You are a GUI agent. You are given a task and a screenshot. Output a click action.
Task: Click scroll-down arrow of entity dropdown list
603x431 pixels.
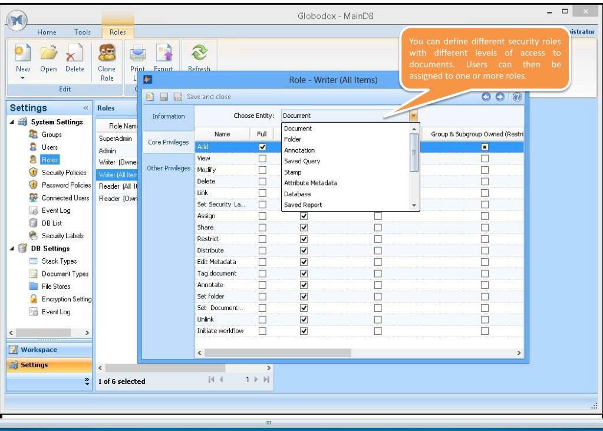tap(414, 206)
